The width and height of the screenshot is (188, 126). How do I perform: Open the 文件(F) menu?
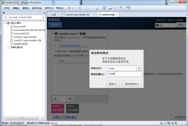click(7, 8)
